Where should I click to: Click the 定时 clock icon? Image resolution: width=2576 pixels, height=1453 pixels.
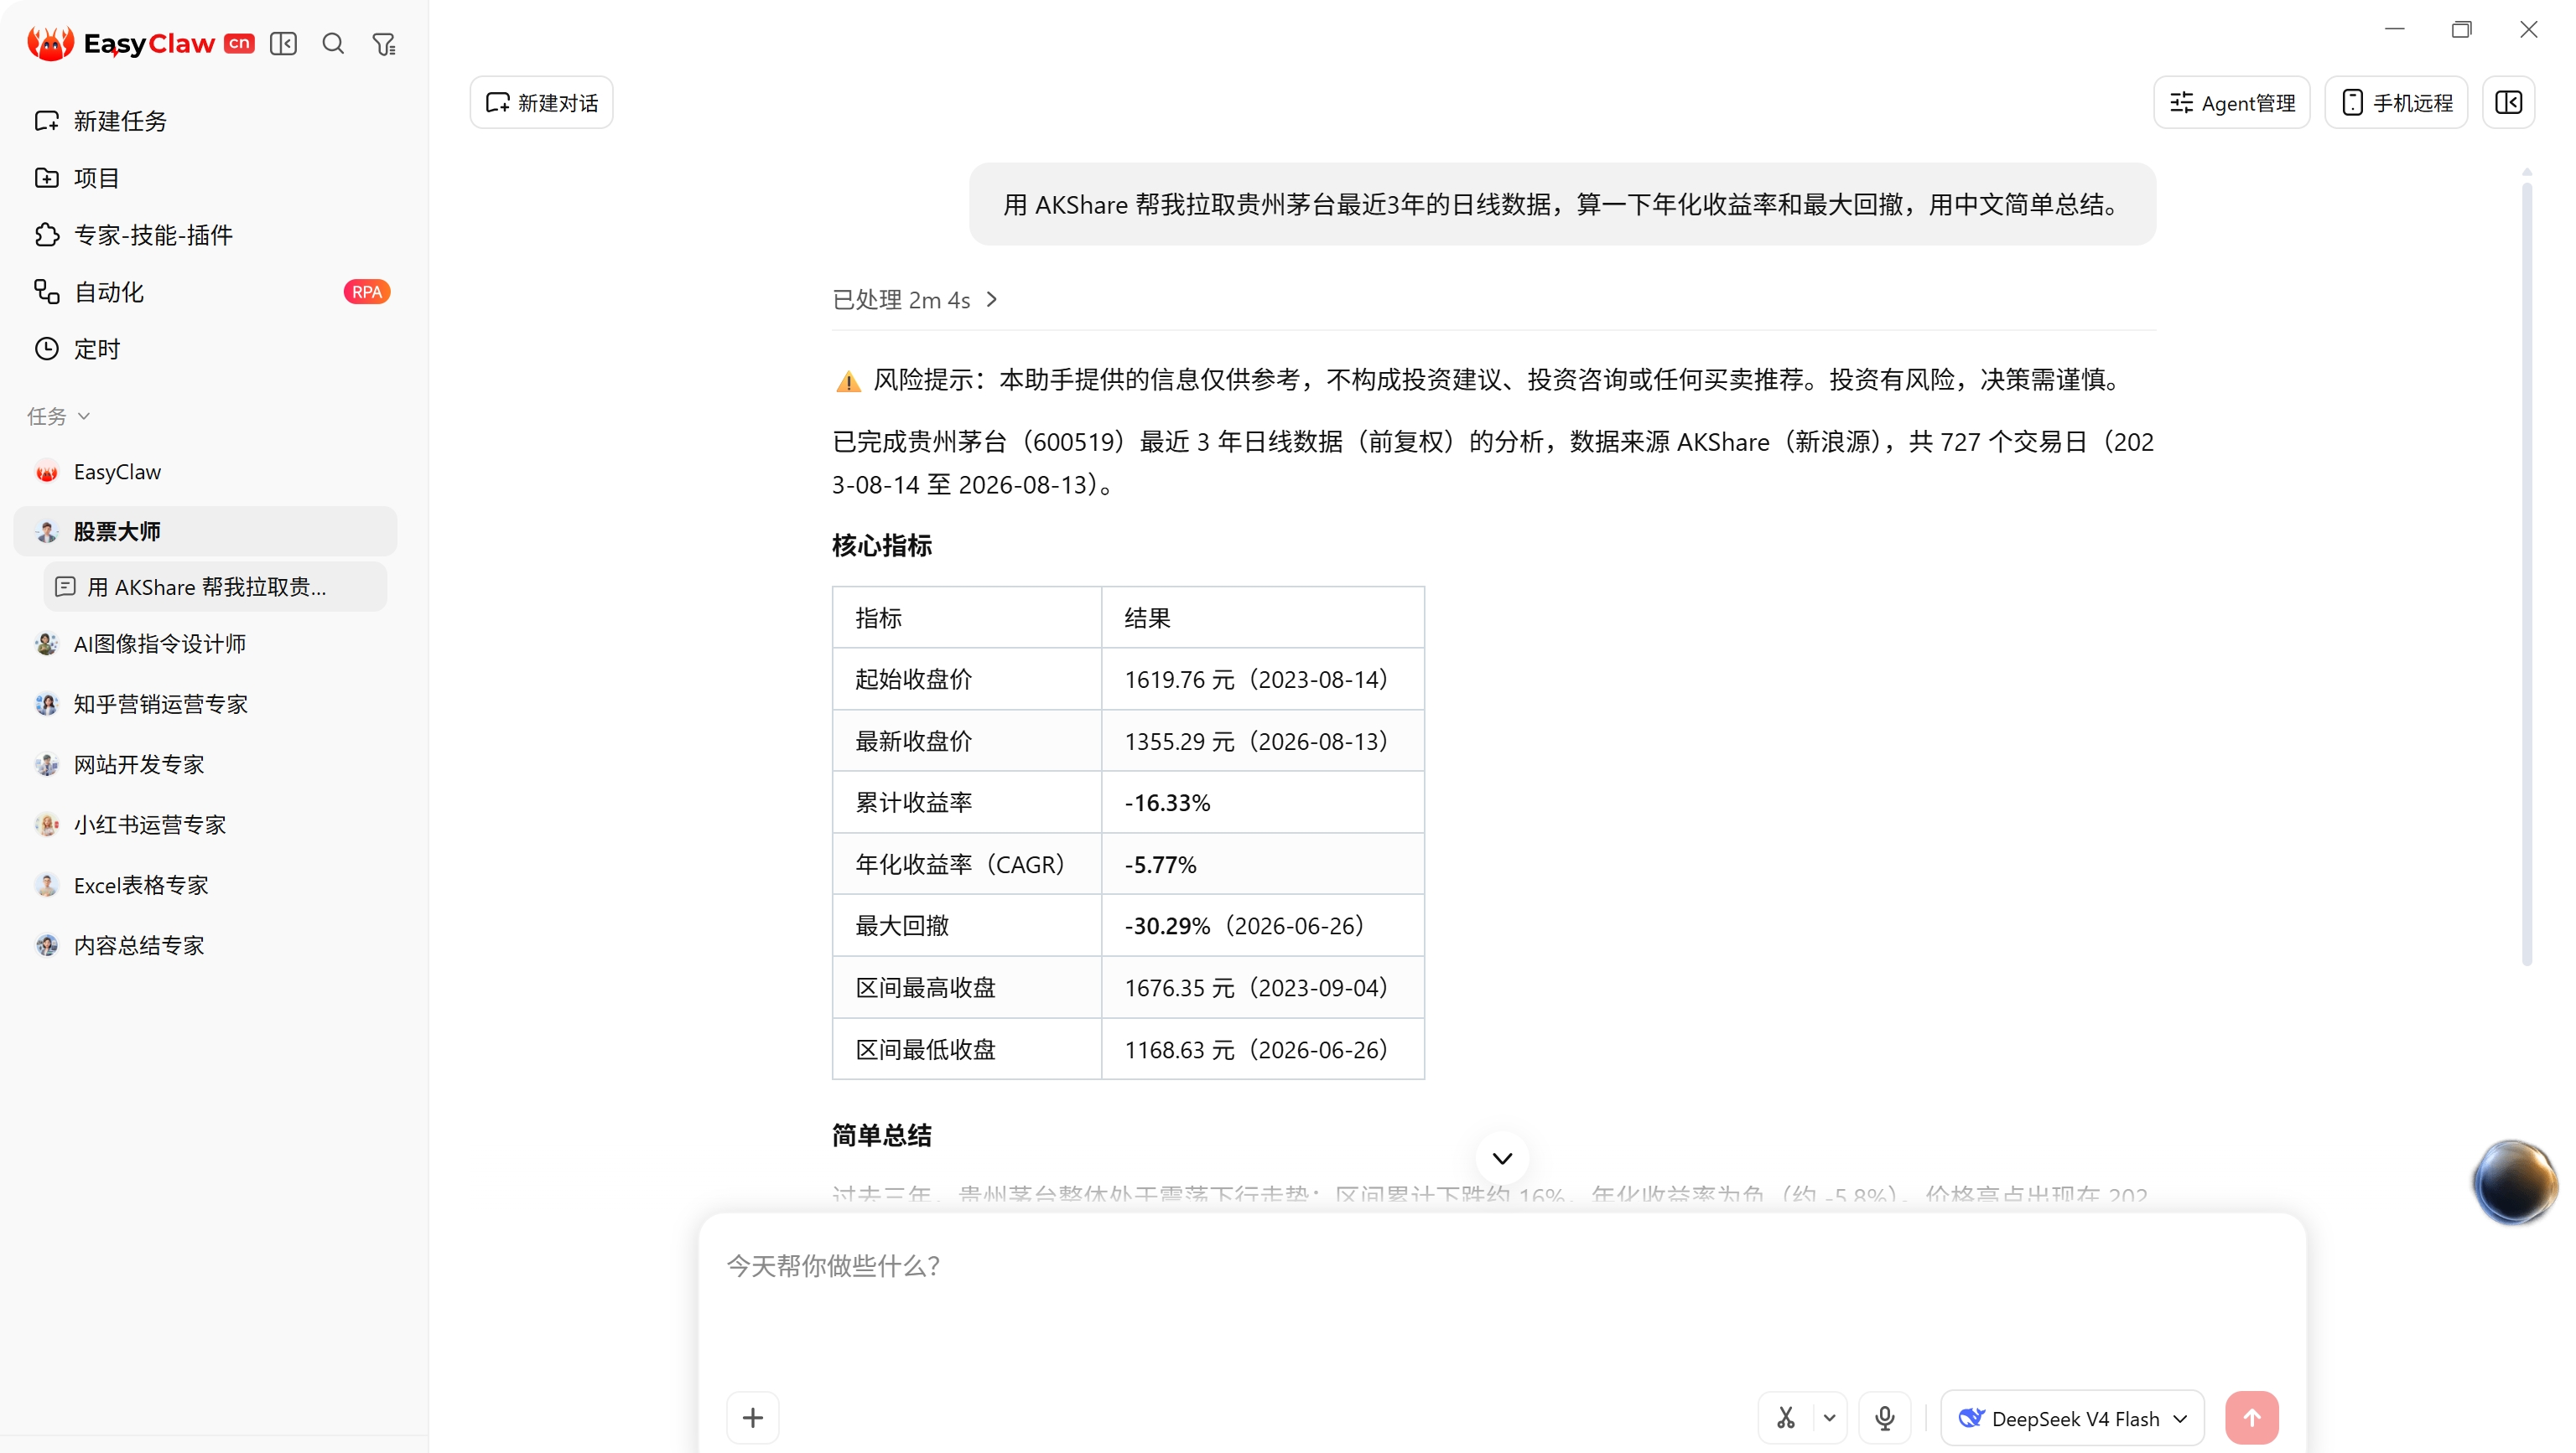[x=46, y=349]
